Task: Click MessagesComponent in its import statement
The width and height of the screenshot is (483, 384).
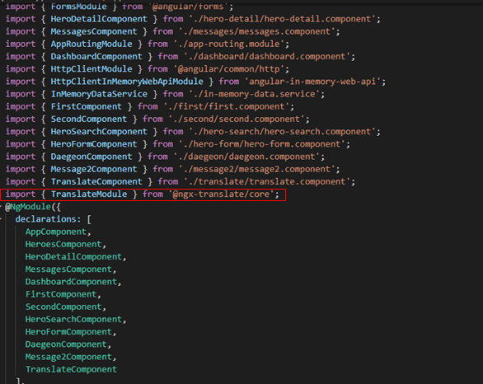Action: [x=94, y=31]
